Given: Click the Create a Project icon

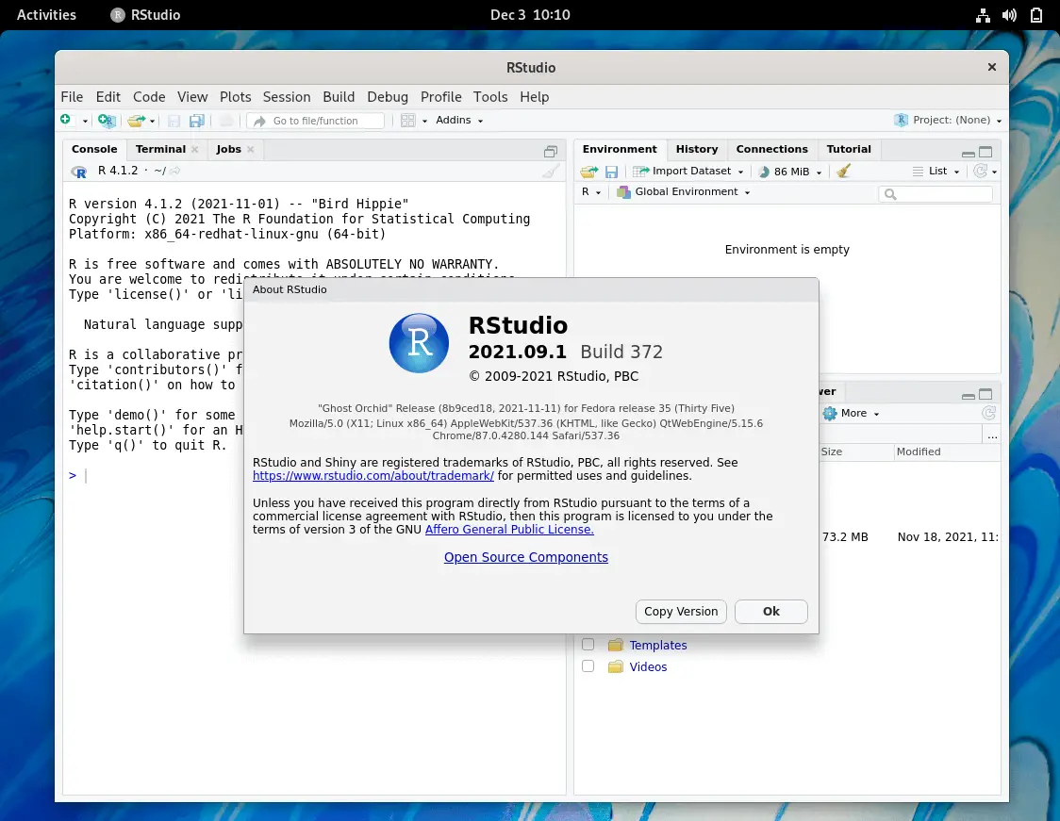Looking at the screenshot, I should [107, 121].
